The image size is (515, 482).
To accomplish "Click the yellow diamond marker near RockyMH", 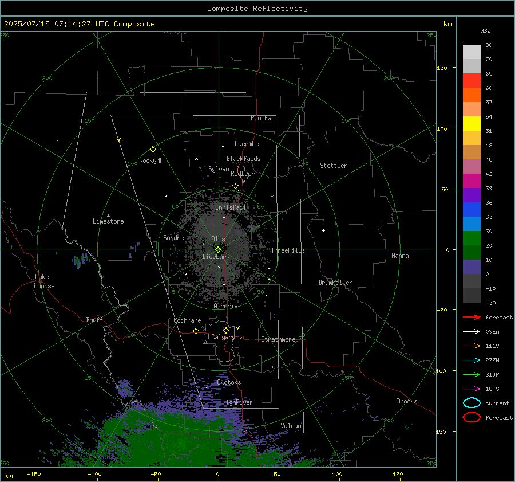I will pyautogui.click(x=153, y=150).
